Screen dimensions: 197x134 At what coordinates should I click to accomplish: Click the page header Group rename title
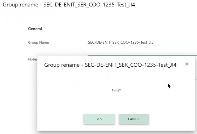coord(69,5)
